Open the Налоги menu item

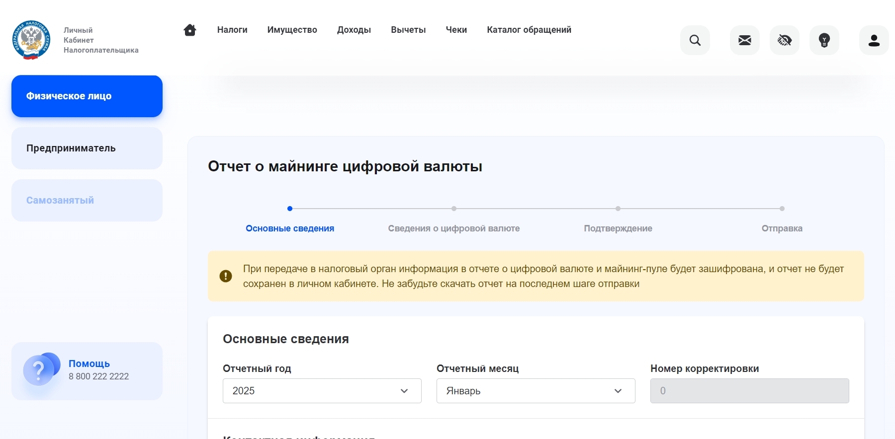232,30
